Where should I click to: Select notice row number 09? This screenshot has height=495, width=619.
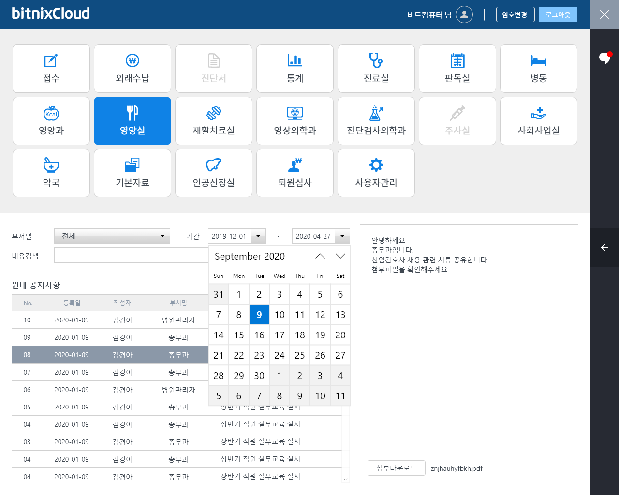pyautogui.click(x=110, y=337)
